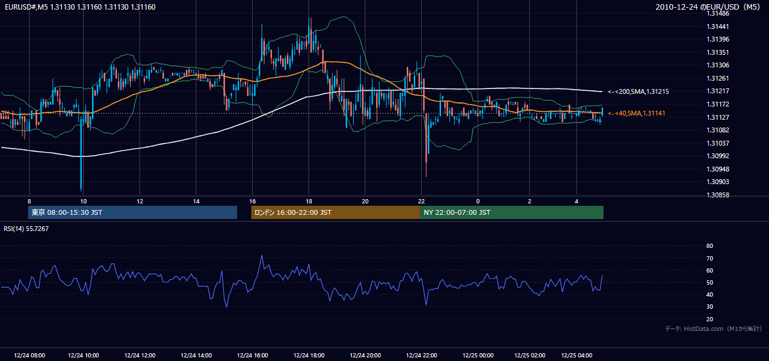The width and height of the screenshot is (769, 361).
Task: Click the NY 22:00-07:00 JST session bar
Action: click(511, 212)
